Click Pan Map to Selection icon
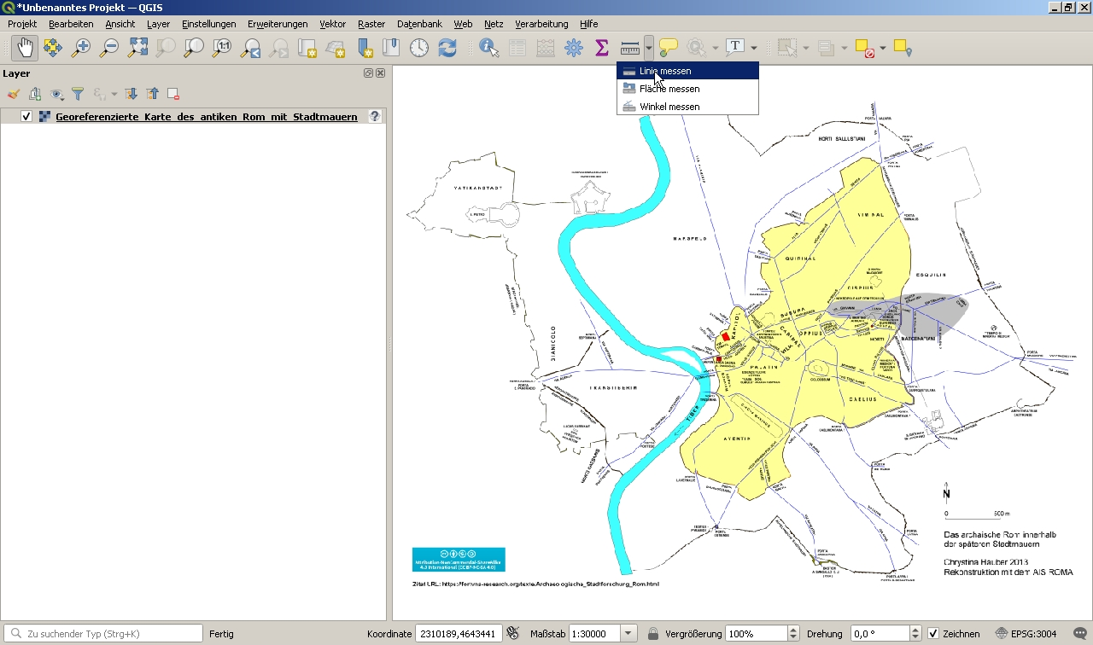 53,48
